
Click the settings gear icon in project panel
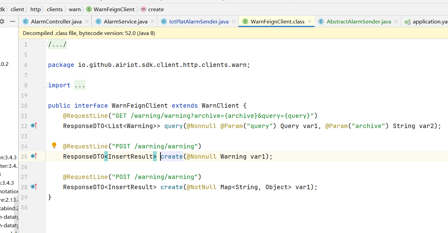[2, 21]
